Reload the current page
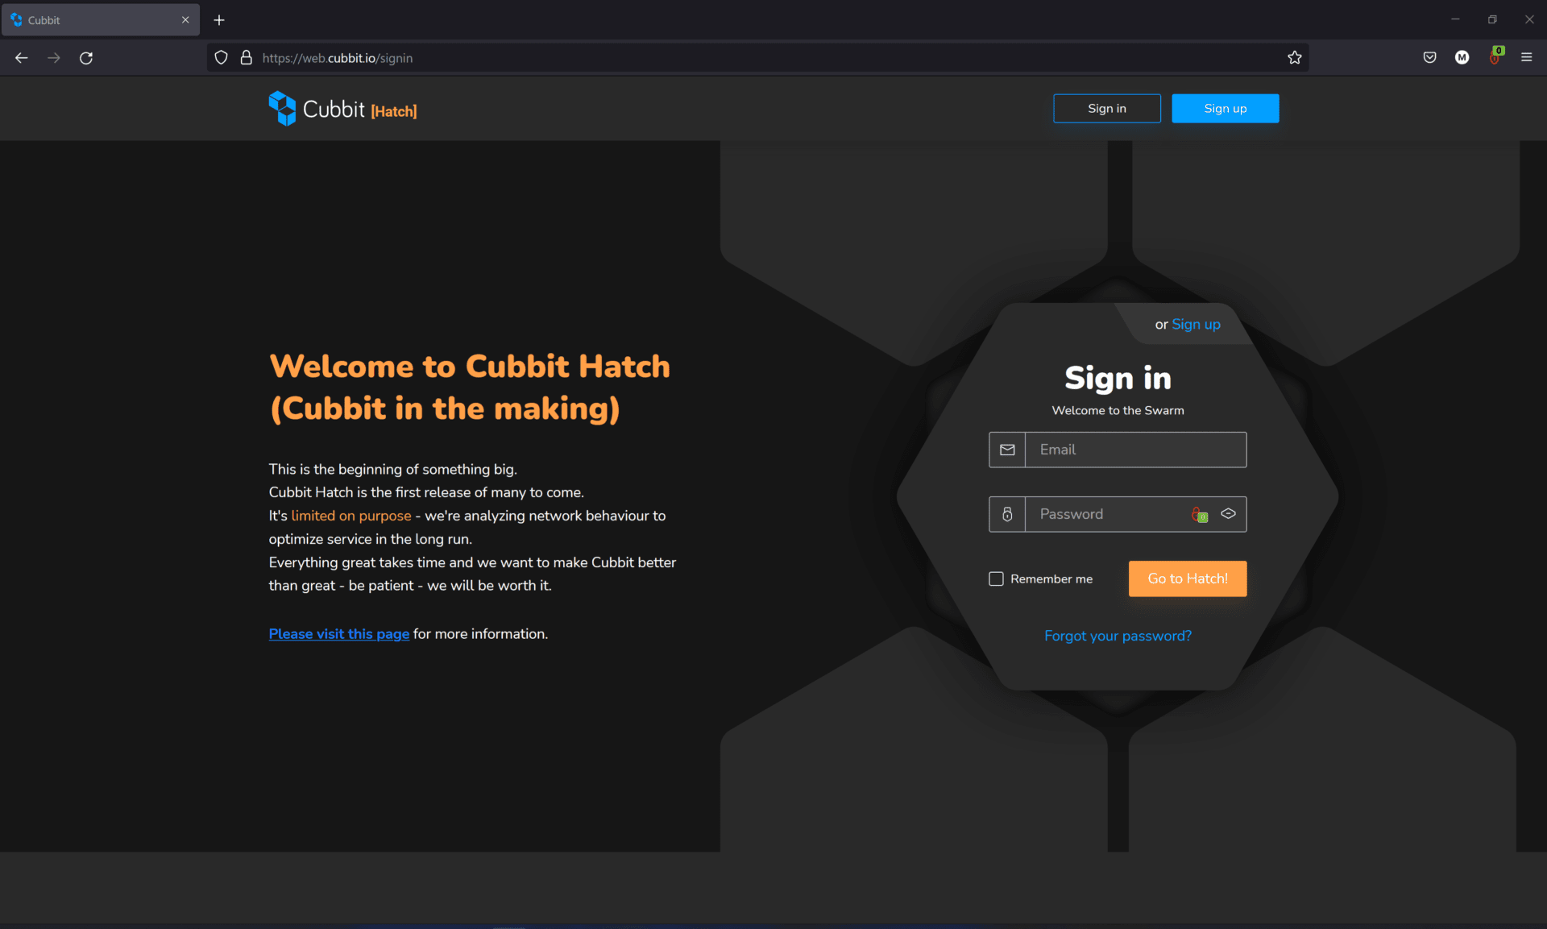The width and height of the screenshot is (1547, 929). tap(85, 57)
